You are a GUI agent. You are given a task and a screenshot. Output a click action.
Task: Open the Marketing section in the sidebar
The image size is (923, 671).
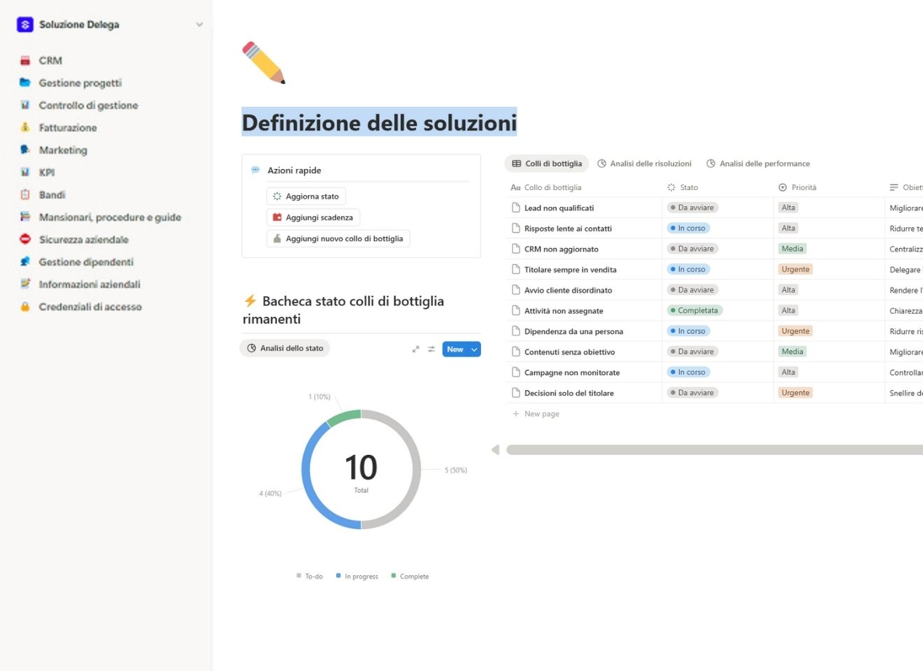[63, 150]
